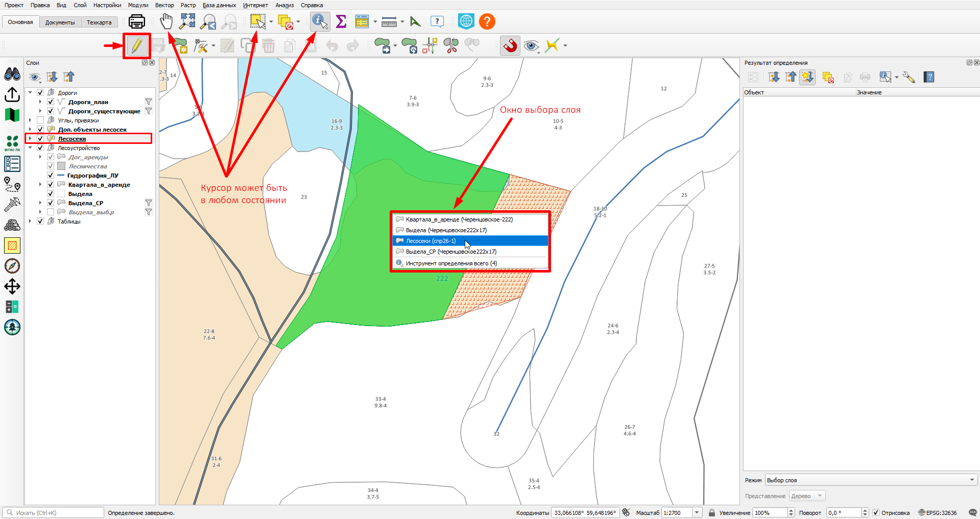Open the print layout printer icon
The width and height of the screenshot is (980, 519).
tap(137, 21)
